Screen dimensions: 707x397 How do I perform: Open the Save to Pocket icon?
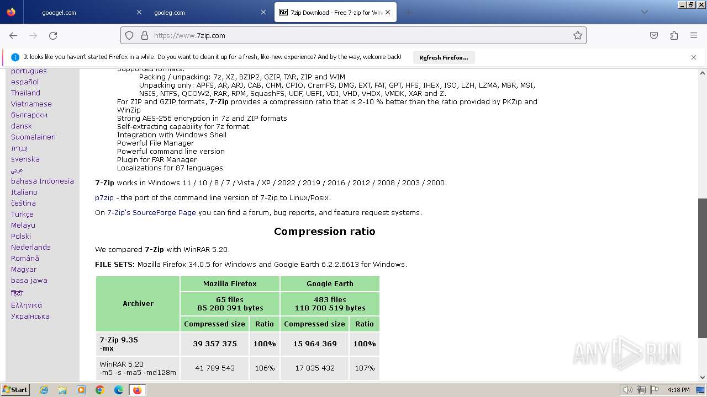(x=654, y=35)
